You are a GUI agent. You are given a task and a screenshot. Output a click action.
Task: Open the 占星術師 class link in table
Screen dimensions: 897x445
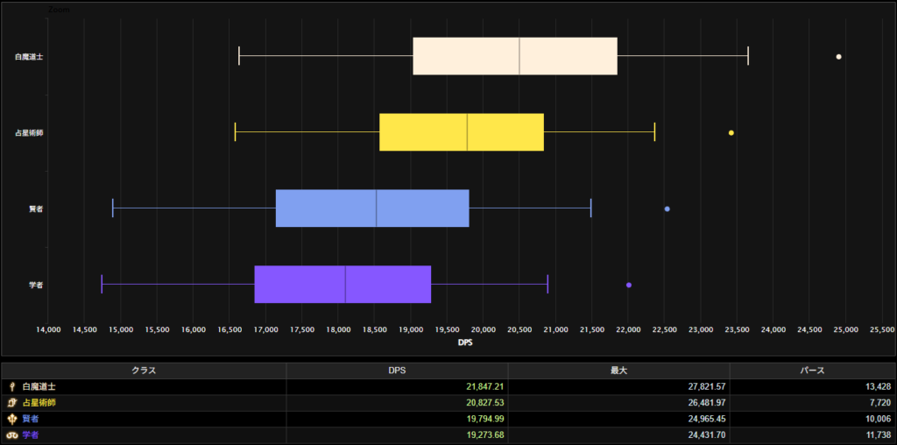click(39, 403)
